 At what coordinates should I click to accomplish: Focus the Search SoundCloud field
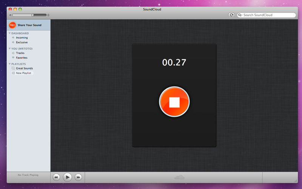[267, 15]
